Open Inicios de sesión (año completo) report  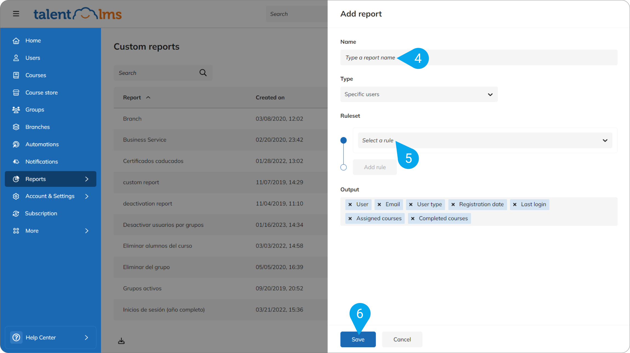(221, 310)
